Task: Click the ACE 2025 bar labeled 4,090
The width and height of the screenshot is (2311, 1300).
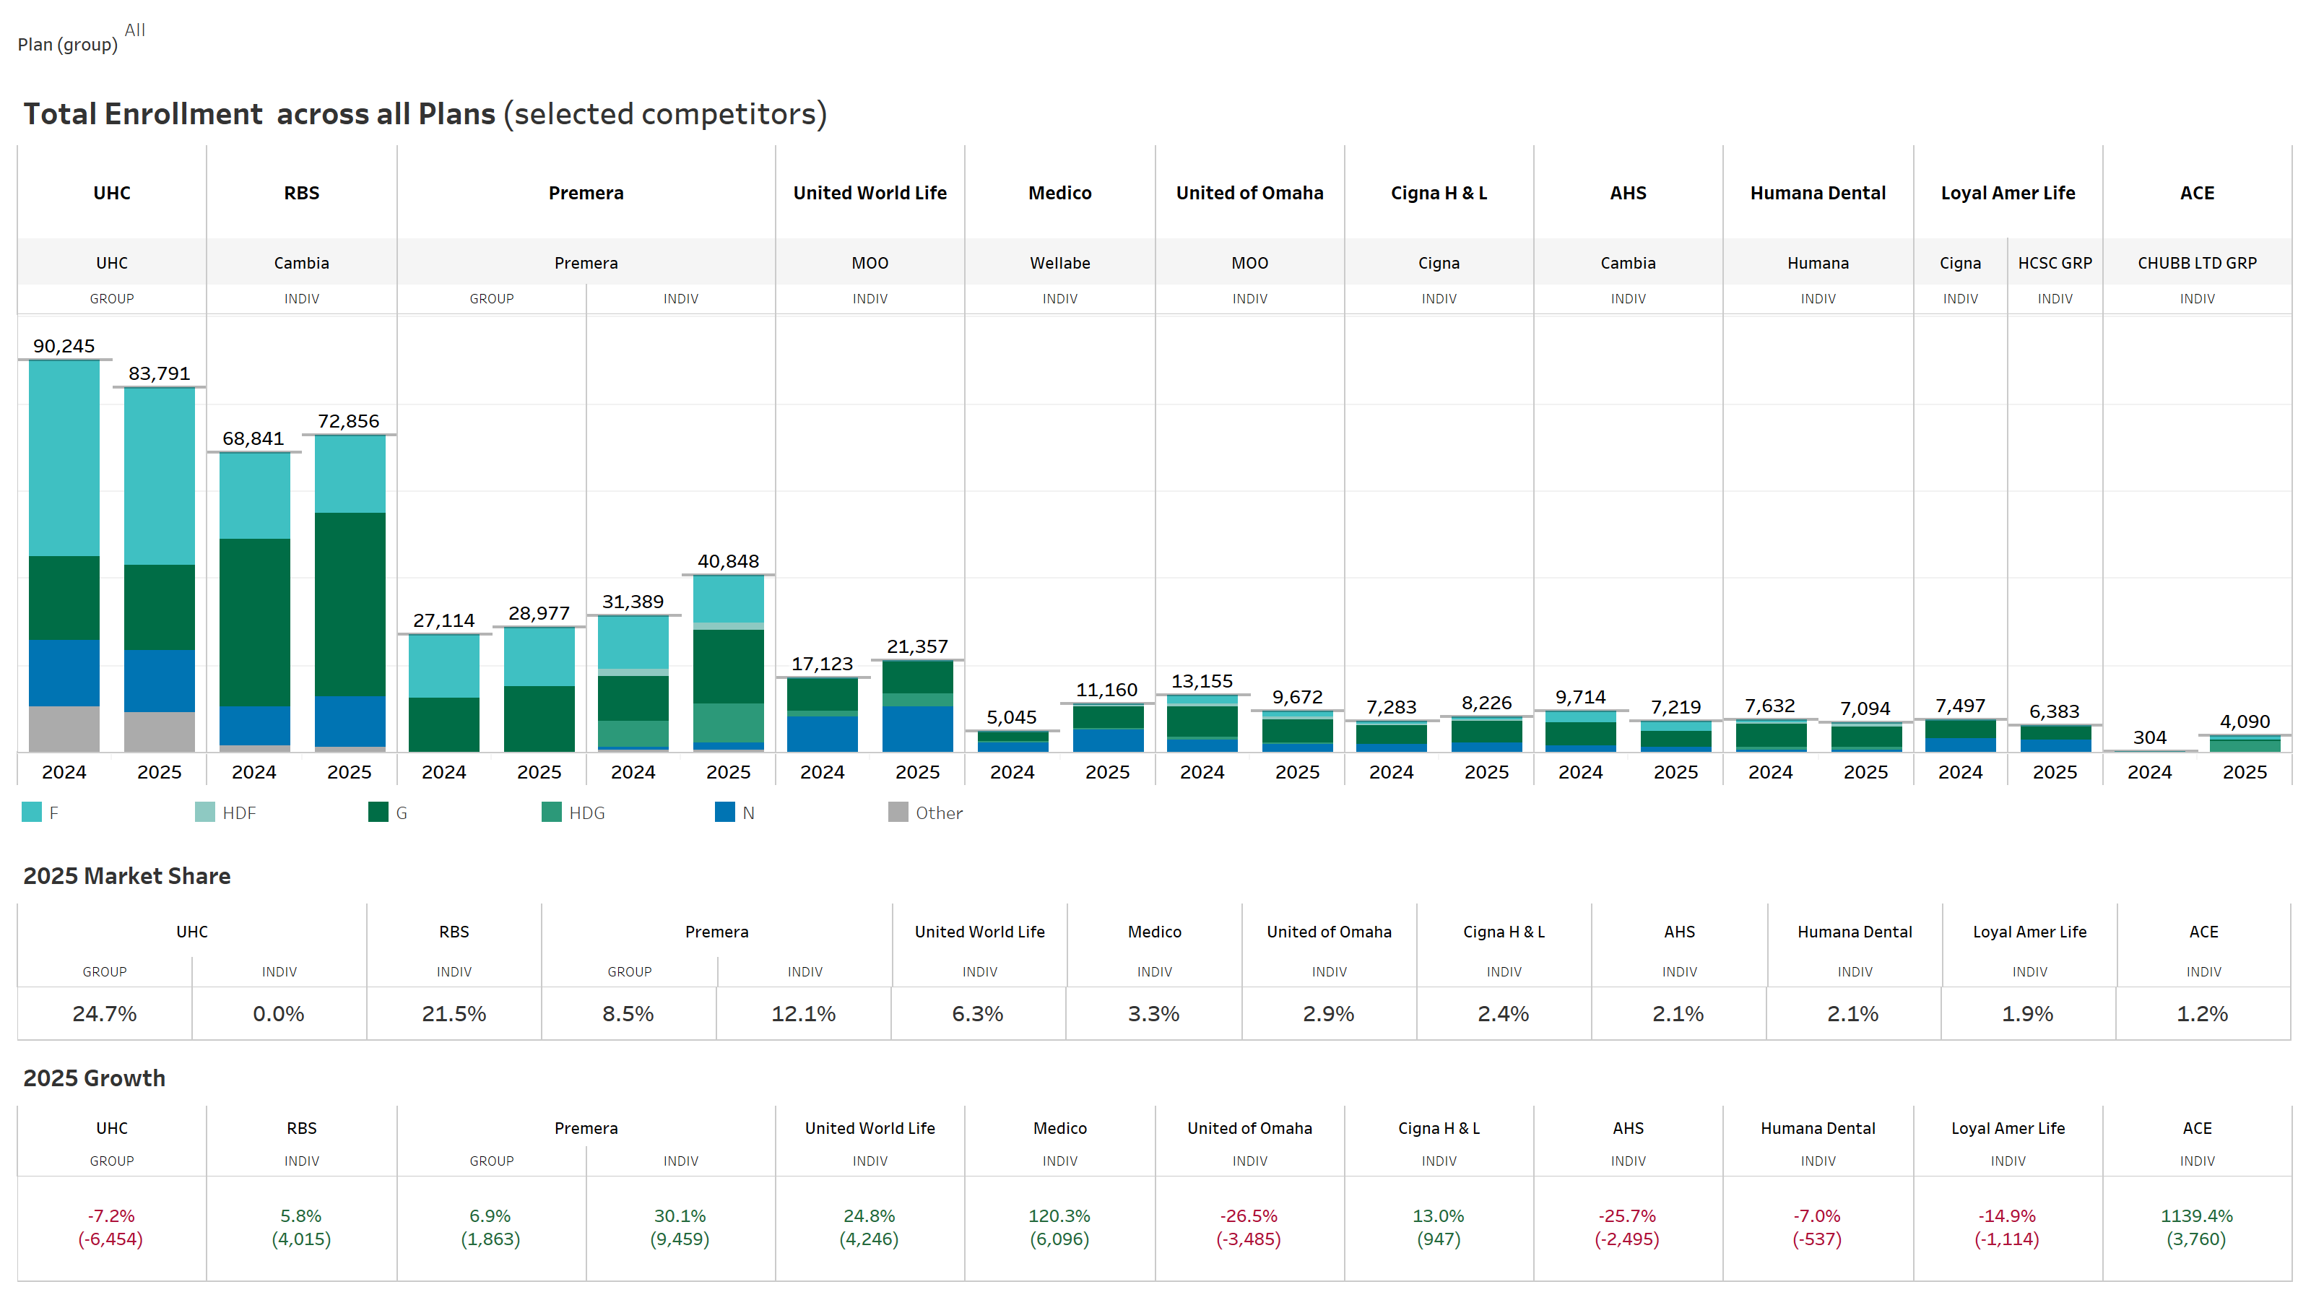Action: coord(2245,744)
